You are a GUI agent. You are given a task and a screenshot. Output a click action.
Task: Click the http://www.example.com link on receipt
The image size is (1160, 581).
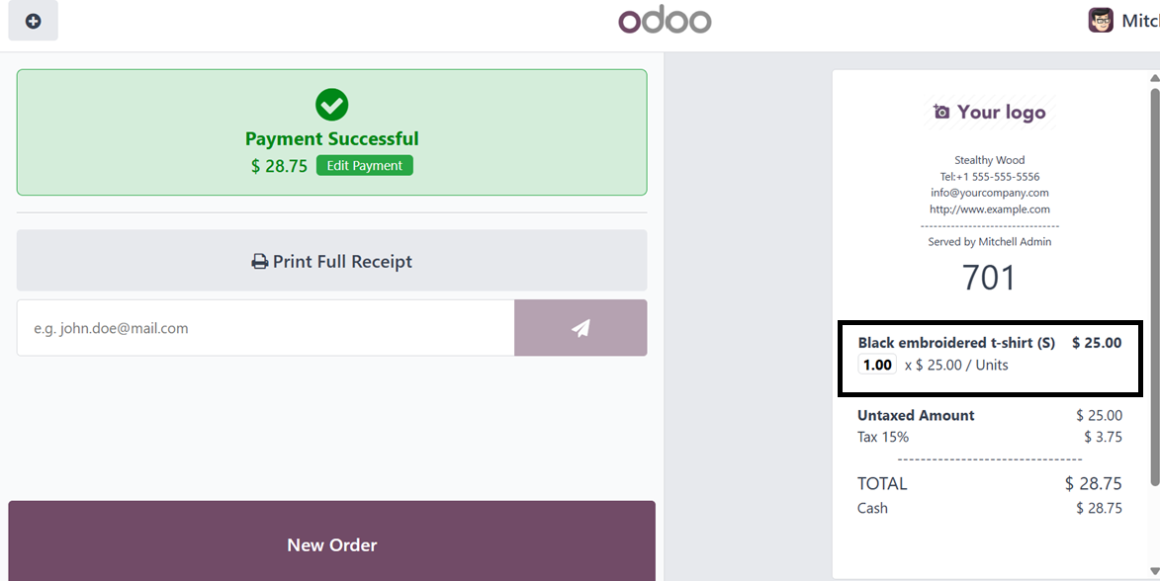989,209
